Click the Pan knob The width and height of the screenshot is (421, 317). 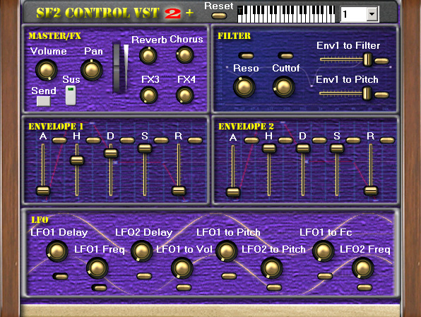(92, 70)
